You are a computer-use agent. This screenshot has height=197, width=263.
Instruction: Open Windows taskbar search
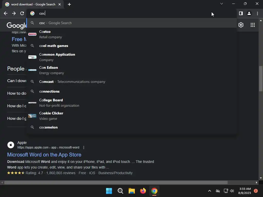pyautogui.click(x=120, y=191)
